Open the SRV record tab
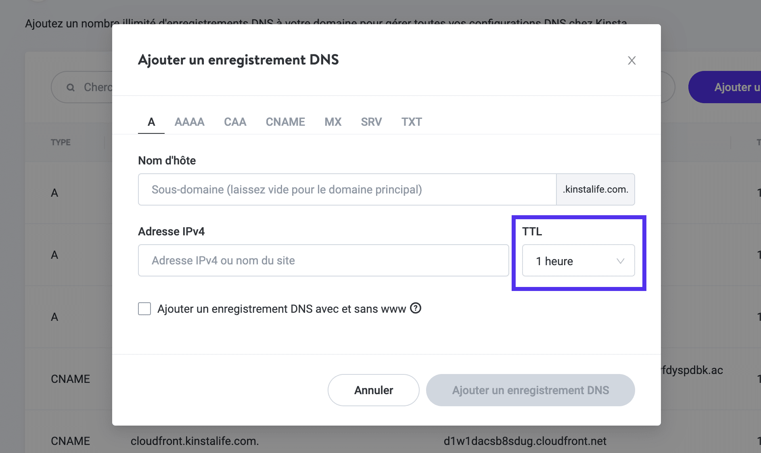This screenshot has height=453, width=761. coord(370,122)
